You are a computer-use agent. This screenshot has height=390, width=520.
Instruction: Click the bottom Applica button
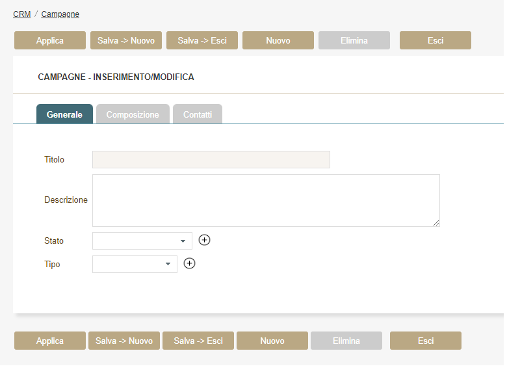tap(50, 341)
